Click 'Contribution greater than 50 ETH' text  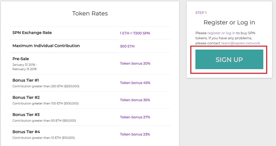(x=37, y=121)
